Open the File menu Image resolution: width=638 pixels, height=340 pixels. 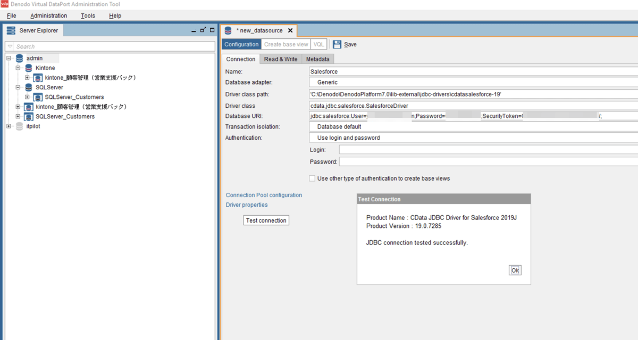12,15
